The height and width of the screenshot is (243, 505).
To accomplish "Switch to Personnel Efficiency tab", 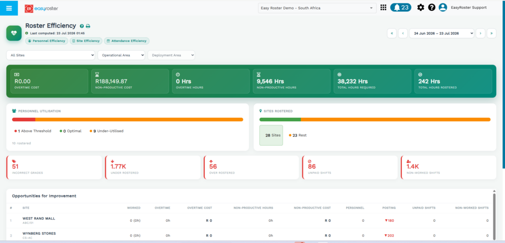I will (x=47, y=41).
